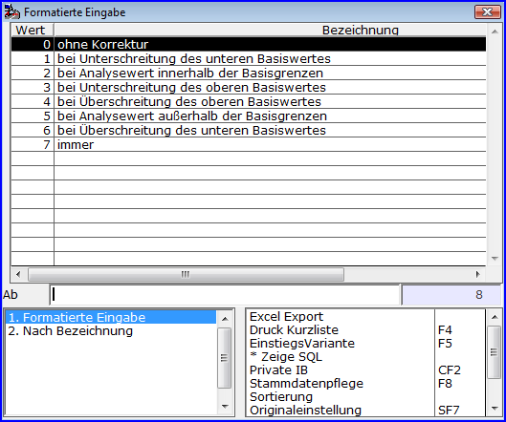506x422 pixels.
Task: Click the horizontal scrollbar left arrow
Action: tap(18, 274)
